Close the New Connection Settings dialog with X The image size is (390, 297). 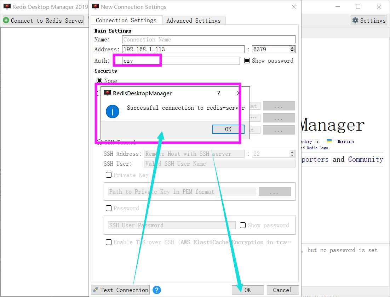(x=294, y=7)
